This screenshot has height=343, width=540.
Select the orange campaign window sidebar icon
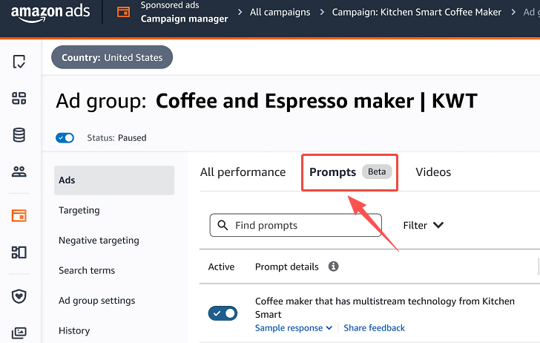pyautogui.click(x=19, y=216)
